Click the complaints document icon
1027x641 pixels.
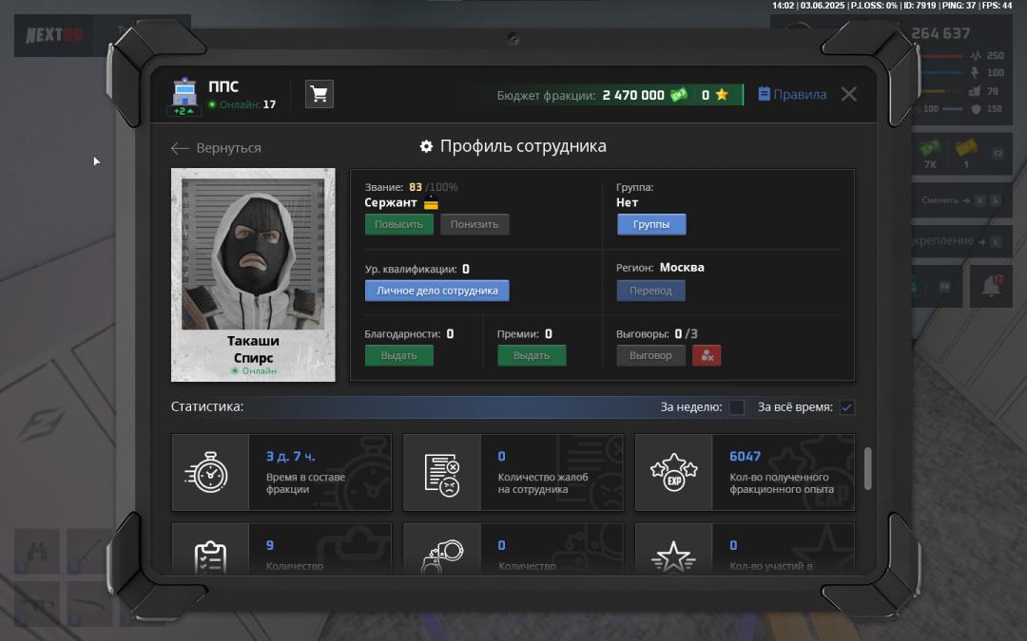[x=442, y=473]
